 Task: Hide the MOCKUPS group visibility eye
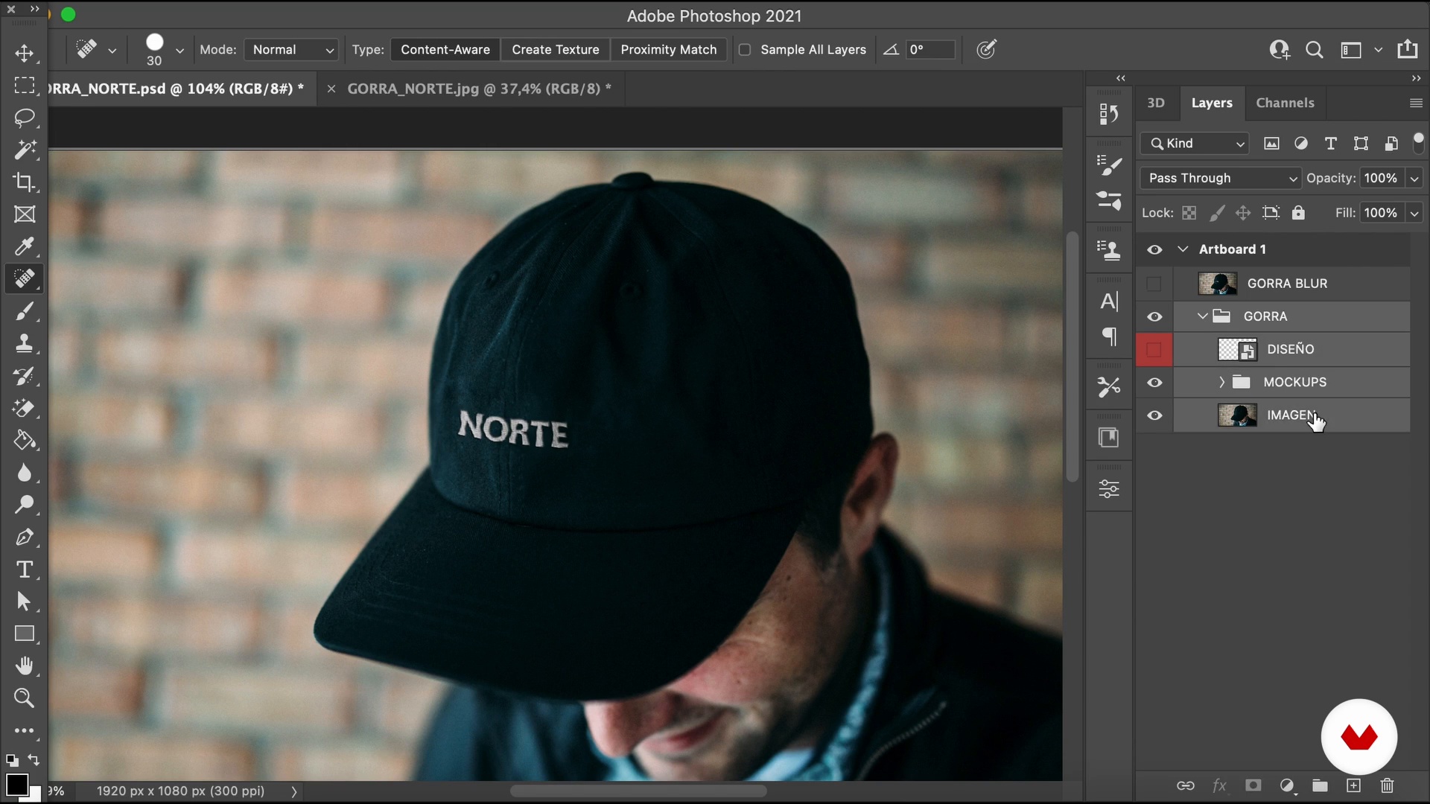pyautogui.click(x=1154, y=382)
